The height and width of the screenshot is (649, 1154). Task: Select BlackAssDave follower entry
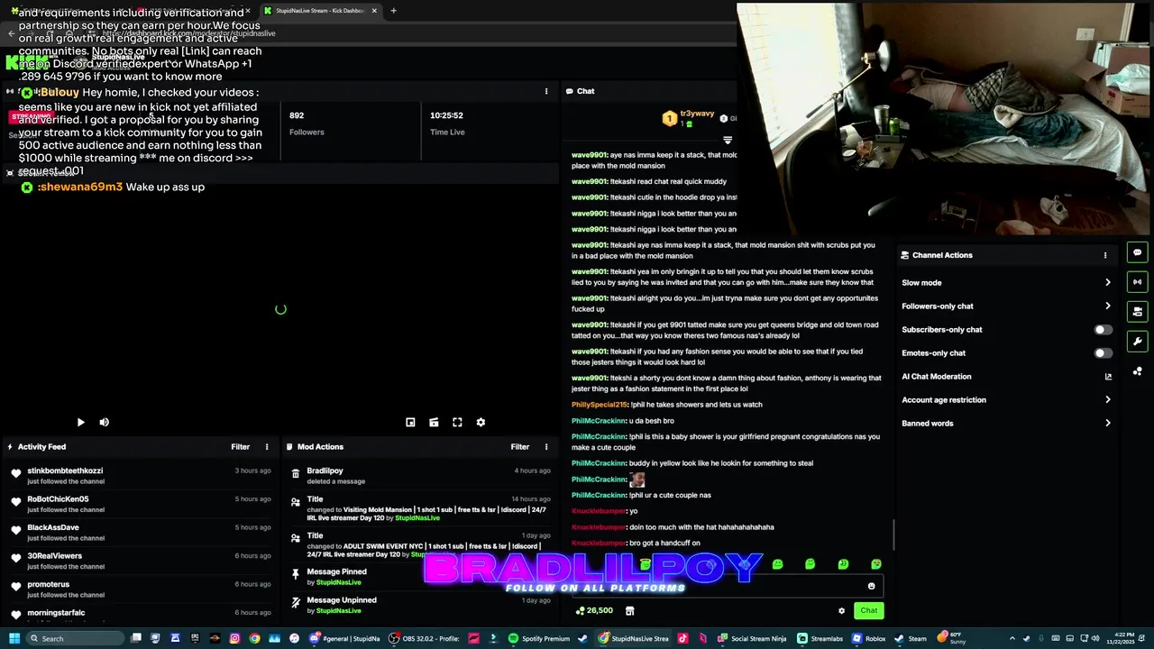pyautogui.click(x=140, y=532)
